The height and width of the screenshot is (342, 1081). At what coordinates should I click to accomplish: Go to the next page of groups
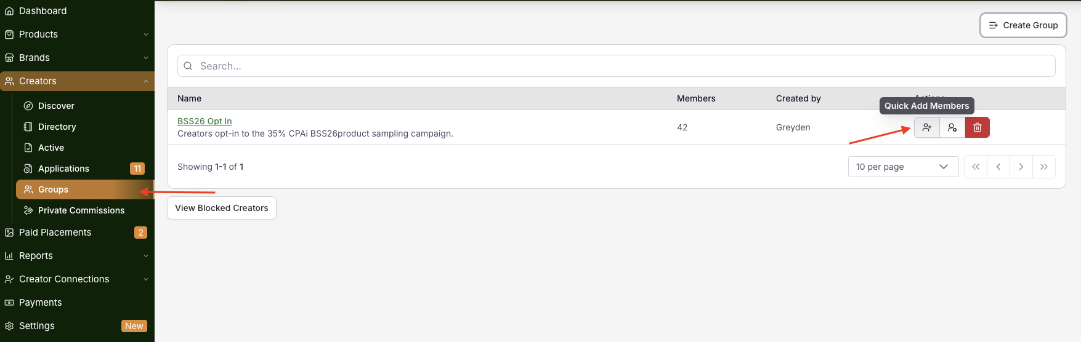tap(1021, 167)
